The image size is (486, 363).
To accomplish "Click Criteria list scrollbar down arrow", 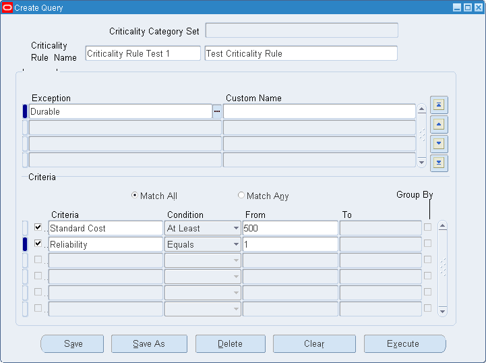I will pyautogui.click(x=442, y=312).
